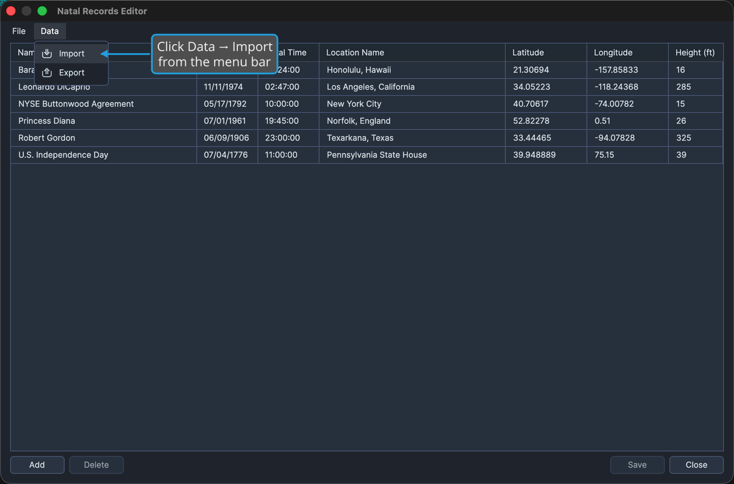Click the Norfolk, England location cell
The image size is (734, 484).
tap(412, 121)
